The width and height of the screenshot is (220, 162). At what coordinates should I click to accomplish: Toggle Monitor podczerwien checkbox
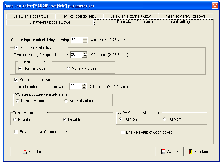16,80
